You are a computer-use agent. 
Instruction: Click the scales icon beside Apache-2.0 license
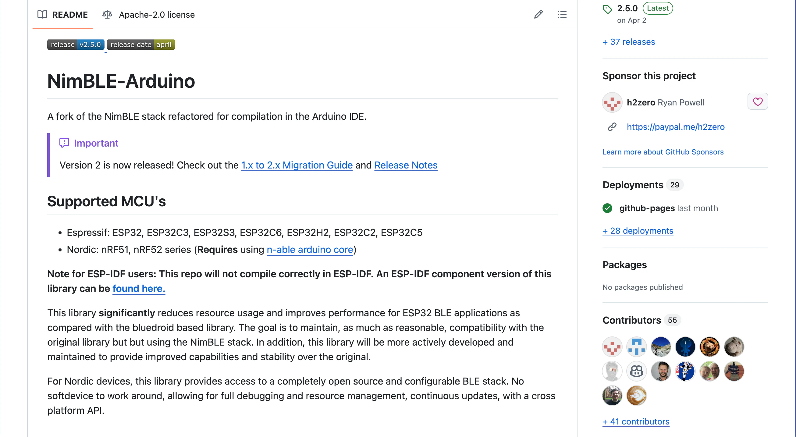pos(107,14)
